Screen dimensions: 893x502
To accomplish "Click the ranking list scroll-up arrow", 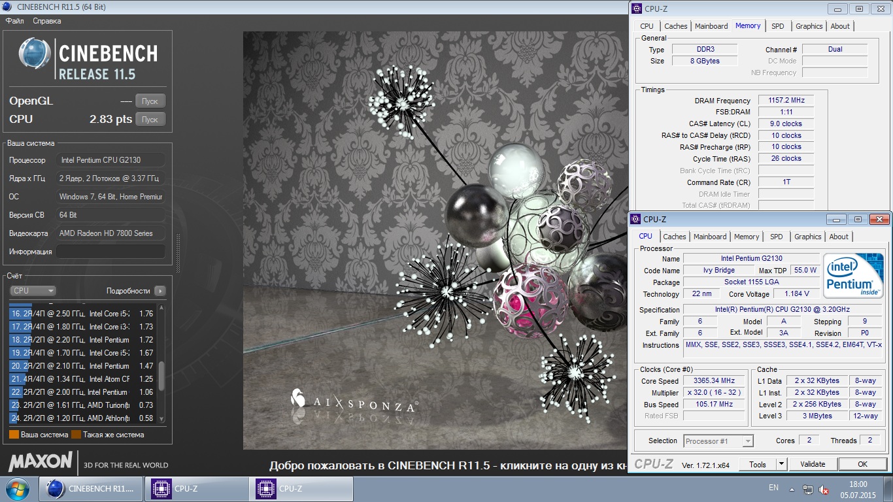I will click(x=161, y=307).
